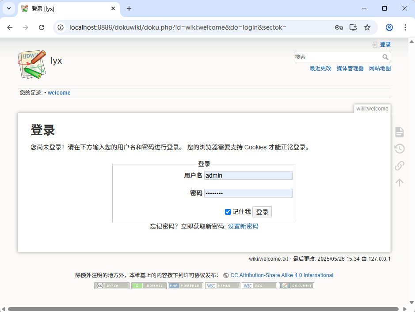Click the search magnifier icon
The image size is (415, 312).
point(385,57)
